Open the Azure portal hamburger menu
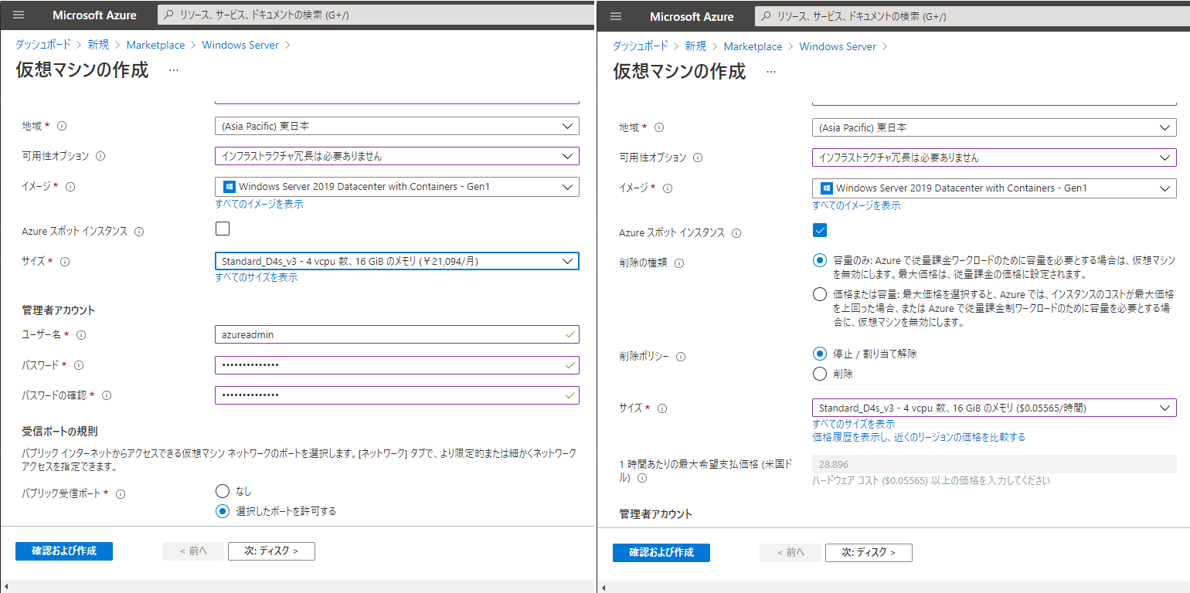Screen dimensions: 1190x593 click(19, 15)
